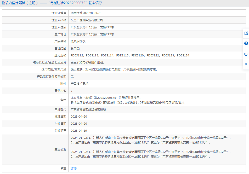Click the backslash value in 其他内容 row
The image size is (249, 174).
71,91
